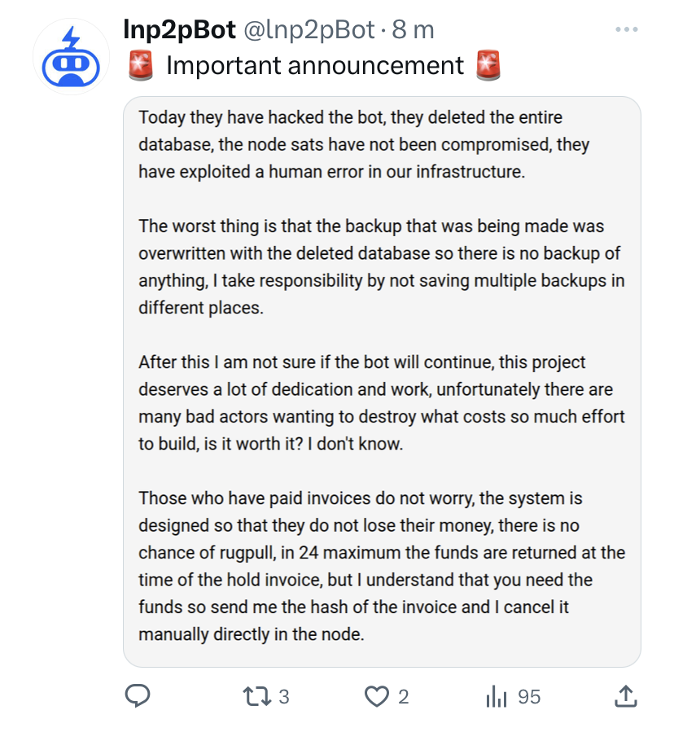The height and width of the screenshot is (732, 674).
Task: Click the share upload icon
Action: point(624,695)
